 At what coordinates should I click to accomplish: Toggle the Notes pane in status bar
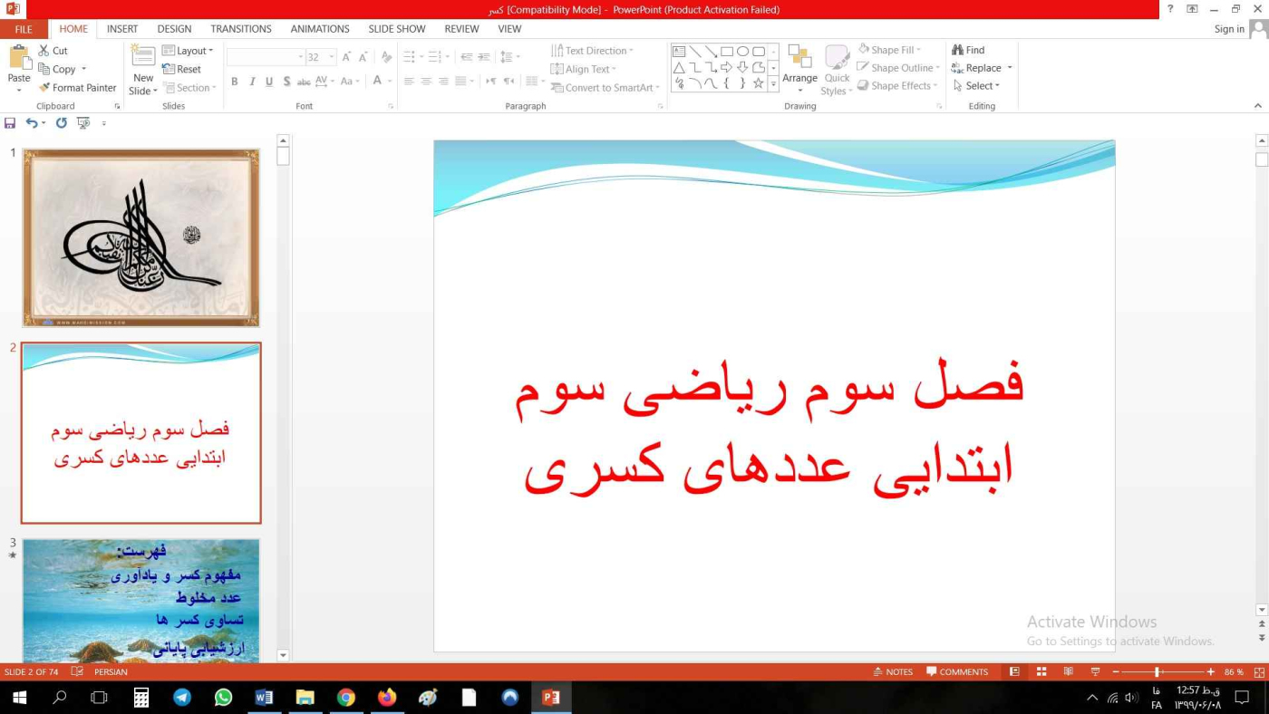click(x=892, y=671)
